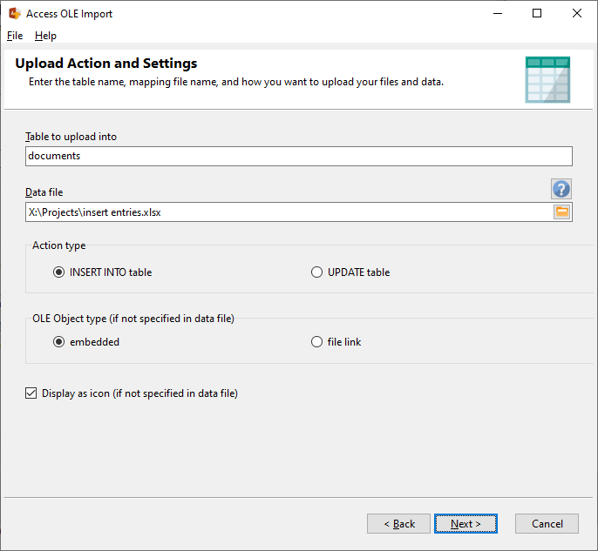Cancel the import wizard
This screenshot has height=551, width=598.
tap(547, 523)
